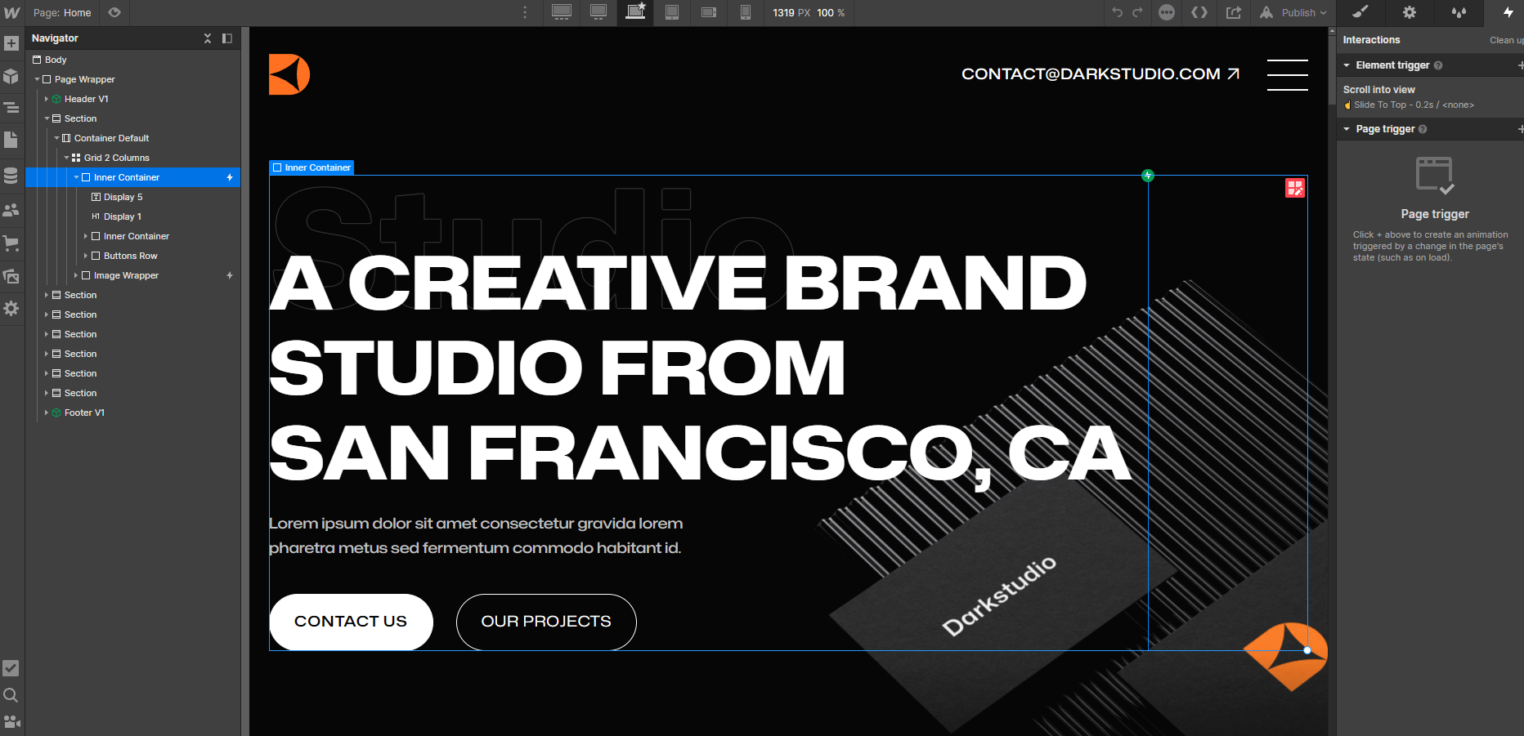Open the Add Elements panel
The width and height of the screenshot is (1524, 736).
coord(11,42)
